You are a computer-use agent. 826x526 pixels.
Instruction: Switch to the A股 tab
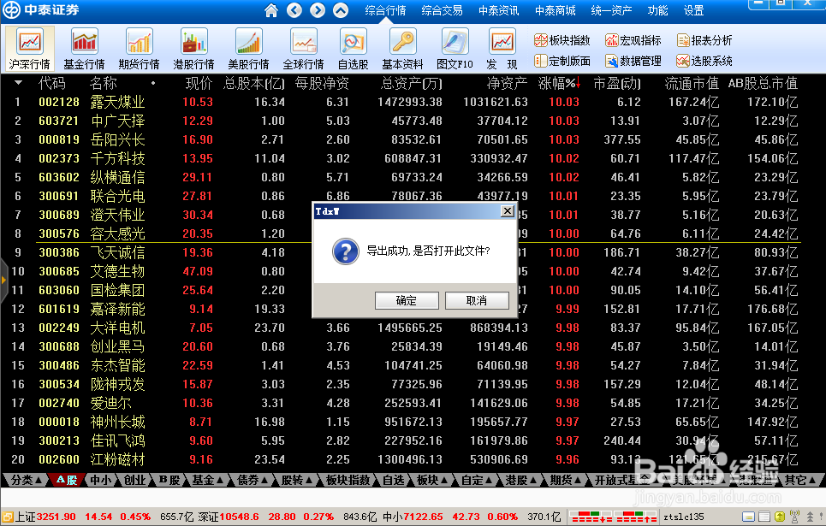[67, 480]
